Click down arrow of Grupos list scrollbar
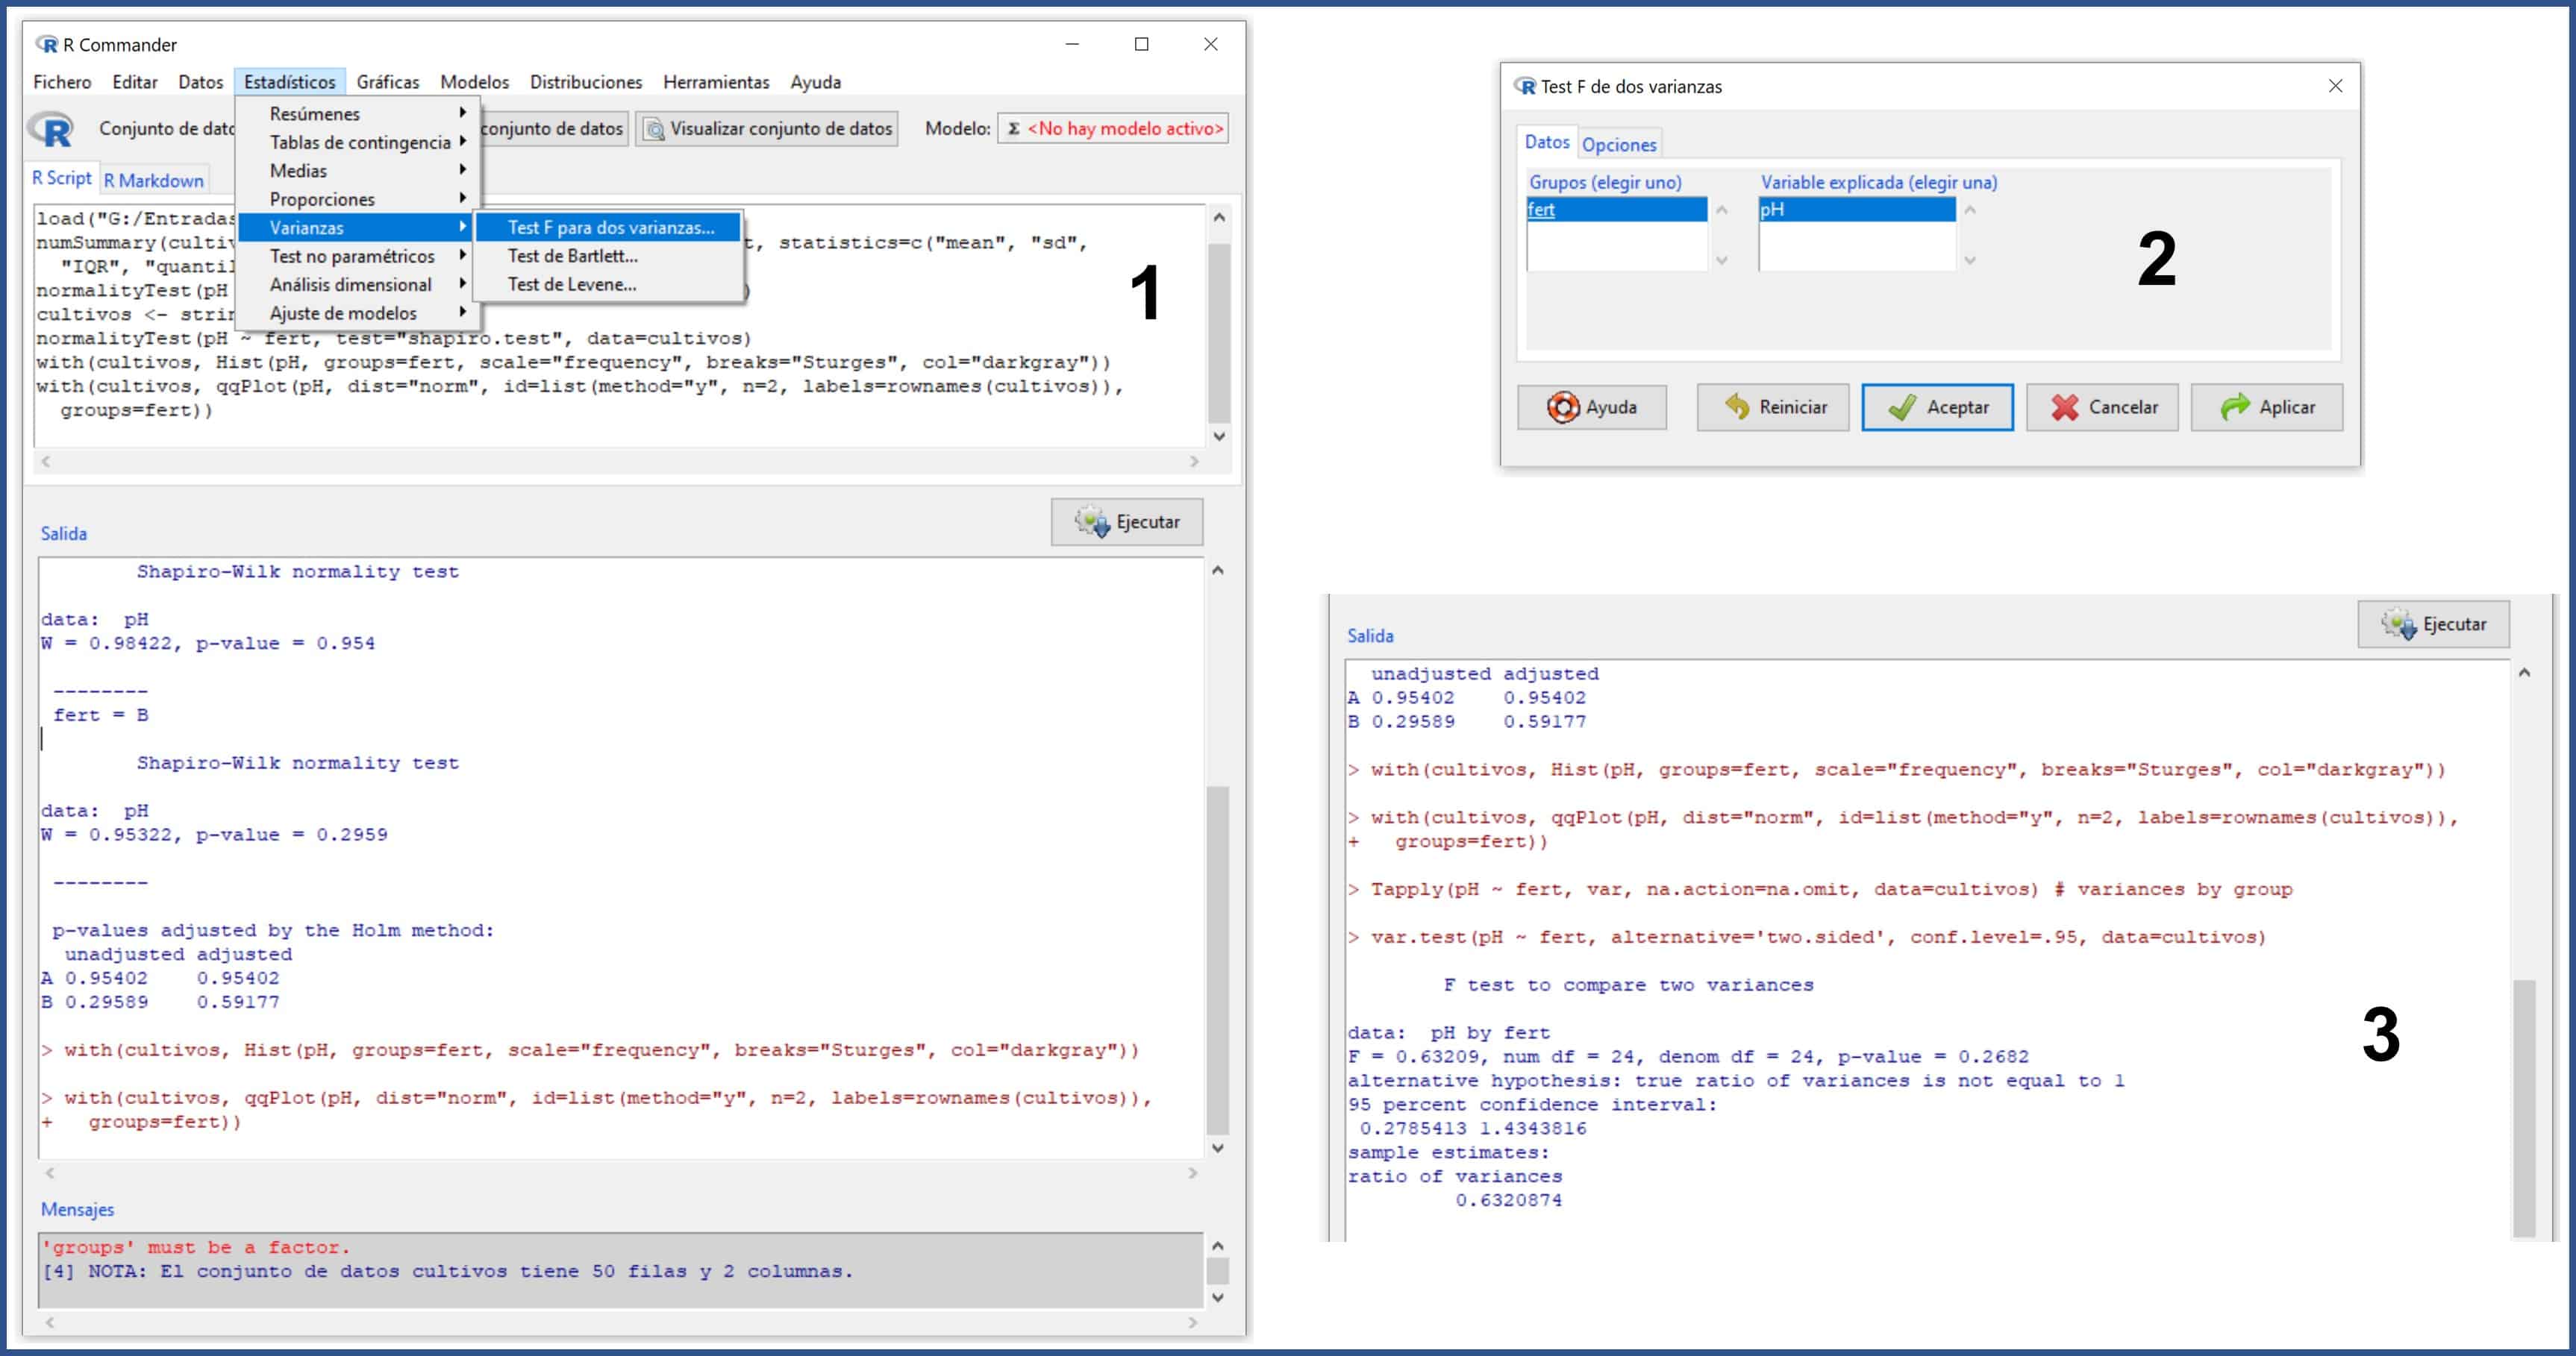This screenshot has height=1356, width=2576. 1721,261
